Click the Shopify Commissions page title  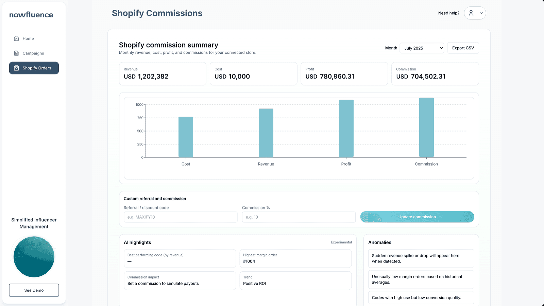tap(157, 13)
